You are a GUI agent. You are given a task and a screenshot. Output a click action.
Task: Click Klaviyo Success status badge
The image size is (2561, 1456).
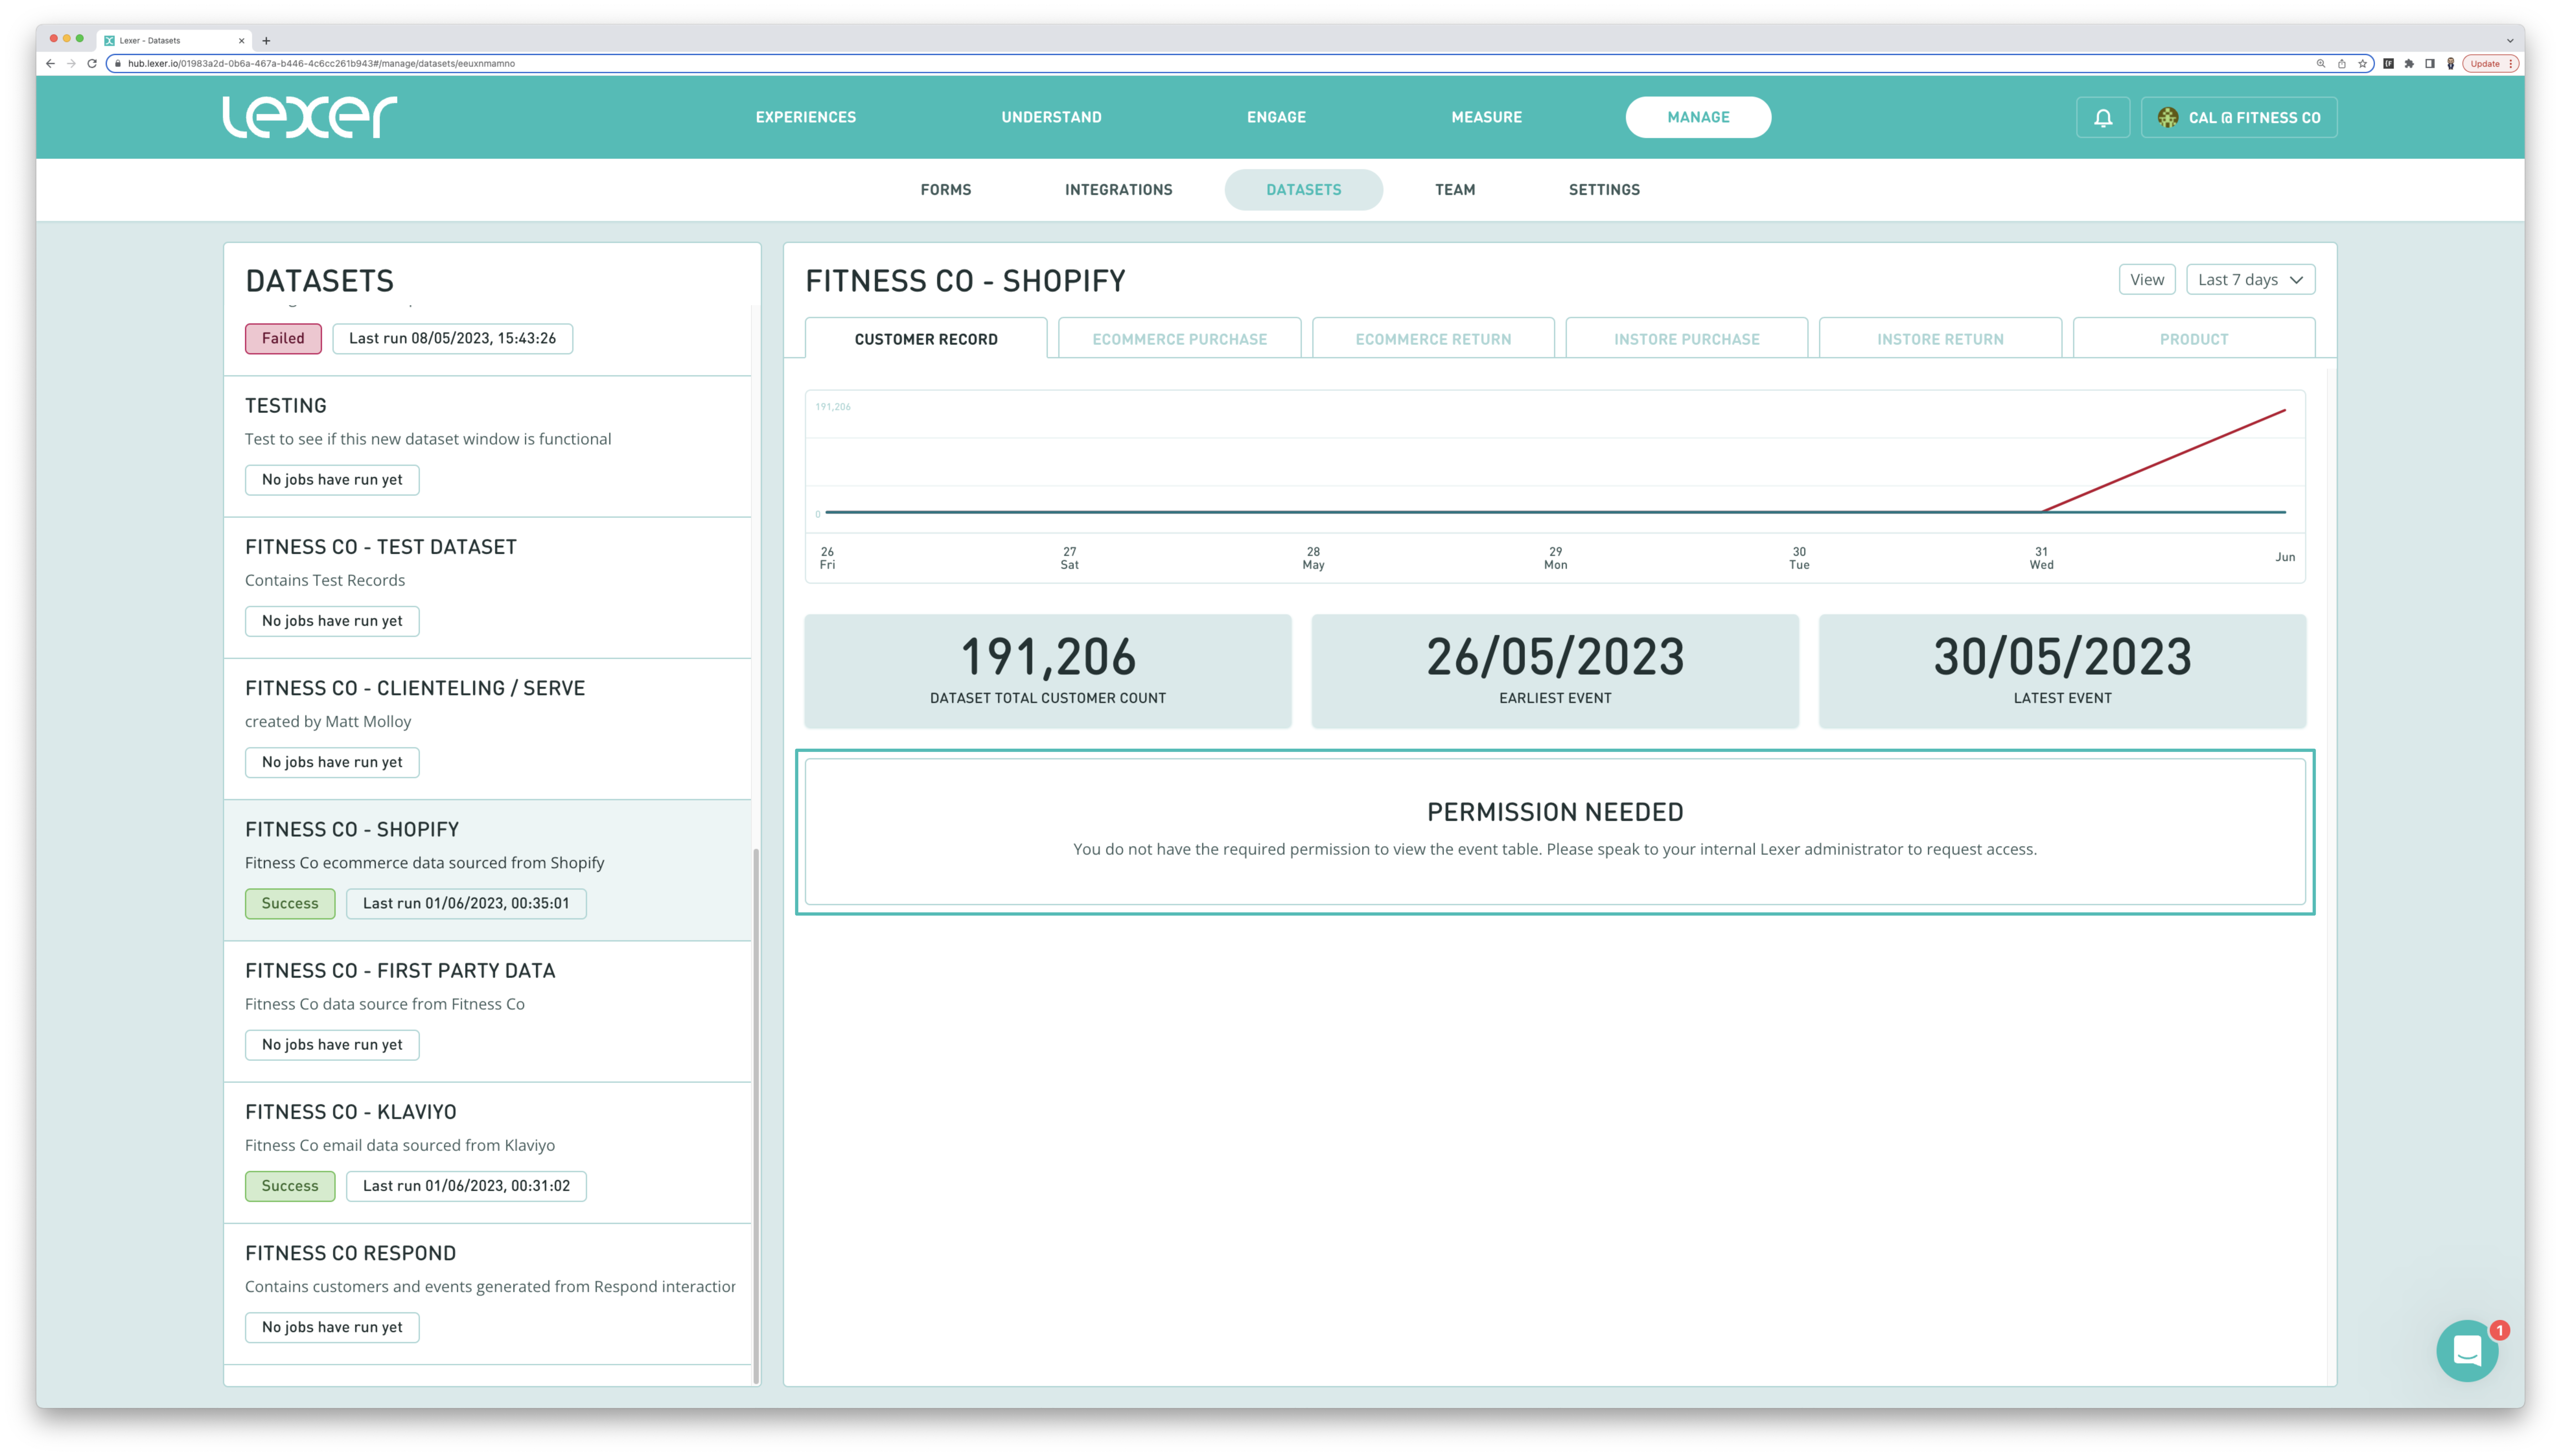(290, 1186)
